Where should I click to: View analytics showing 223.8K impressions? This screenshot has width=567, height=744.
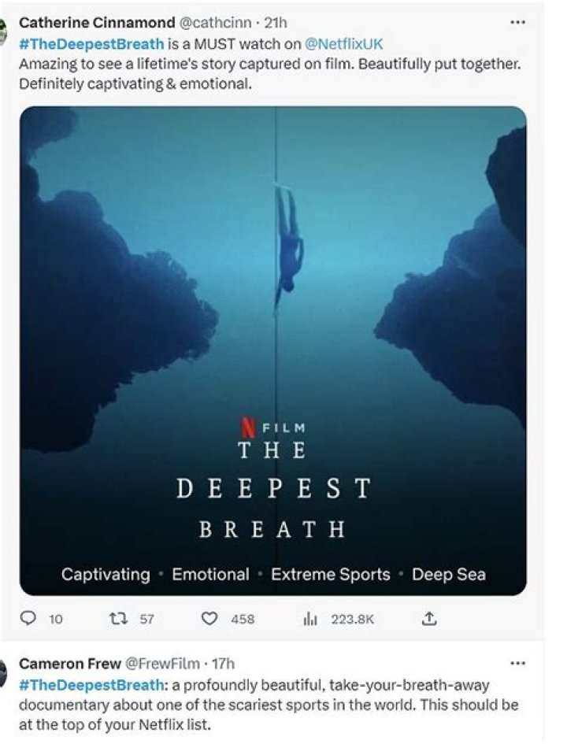pos(321,620)
